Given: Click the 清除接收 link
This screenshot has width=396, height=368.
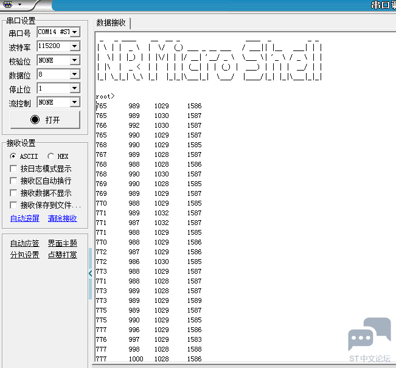Looking at the screenshot, I should pyautogui.click(x=63, y=218).
